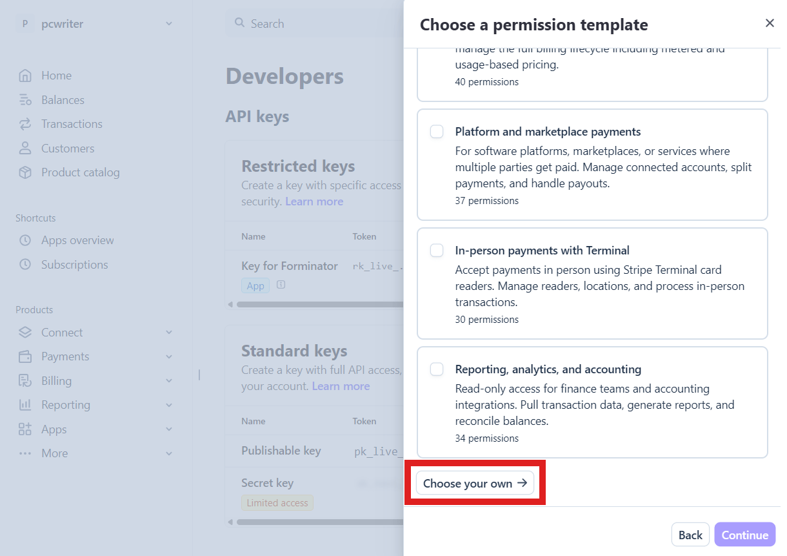Go to Customers section
Viewport: 787px width, 556px height.
tap(68, 149)
